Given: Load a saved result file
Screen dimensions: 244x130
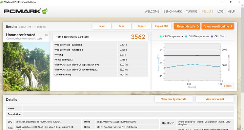Looking at the screenshot, I should click(102, 26).
